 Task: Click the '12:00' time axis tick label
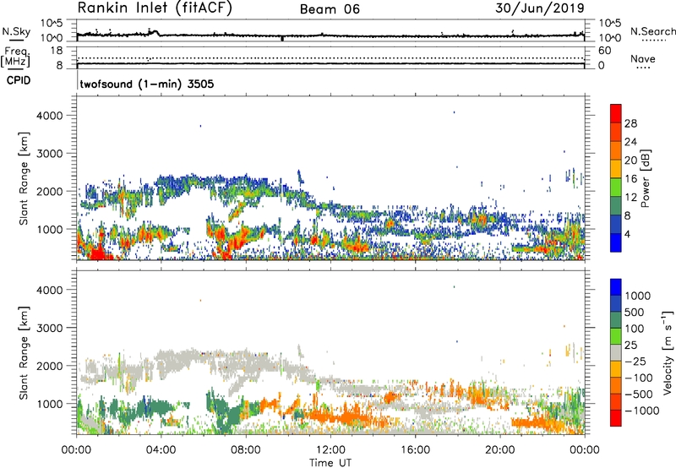point(330,450)
